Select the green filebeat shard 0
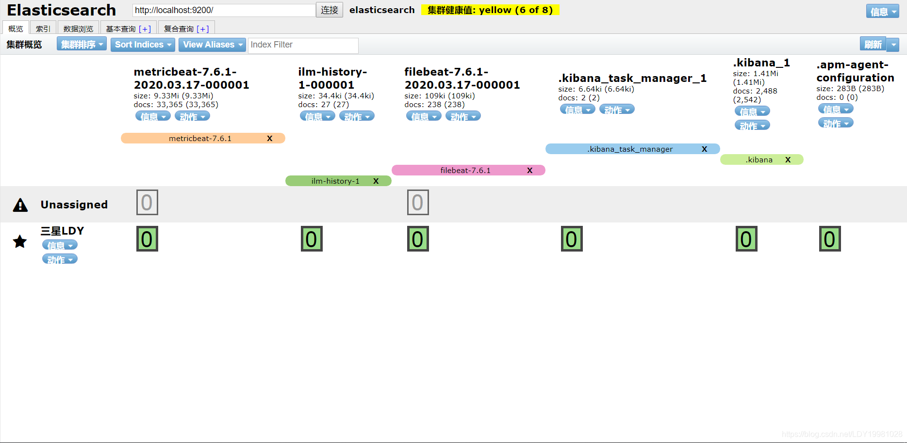Image resolution: width=907 pixels, height=443 pixels. [418, 239]
